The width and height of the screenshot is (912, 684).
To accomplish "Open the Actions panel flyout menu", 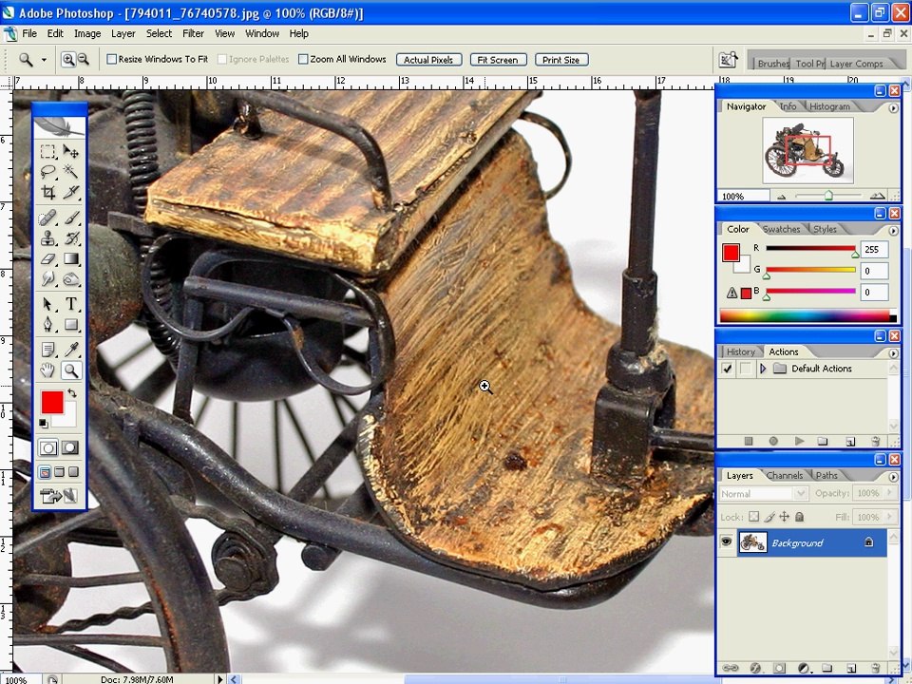I will click(x=893, y=353).
